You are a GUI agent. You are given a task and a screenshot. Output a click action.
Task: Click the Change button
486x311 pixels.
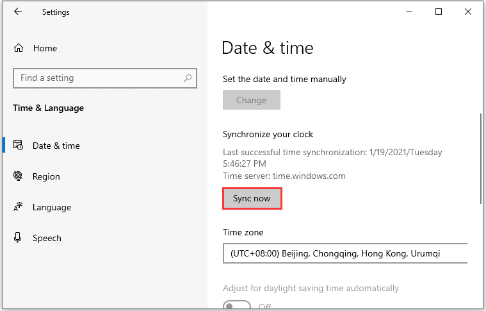[252, 100]
